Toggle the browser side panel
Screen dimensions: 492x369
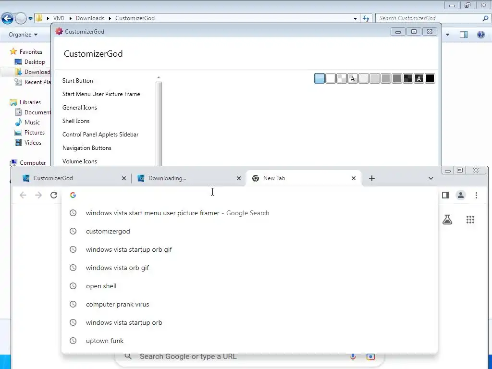tap(445, 195)
